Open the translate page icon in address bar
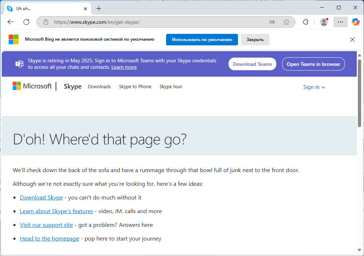This screenshot has width=364, height=256. 272,22
